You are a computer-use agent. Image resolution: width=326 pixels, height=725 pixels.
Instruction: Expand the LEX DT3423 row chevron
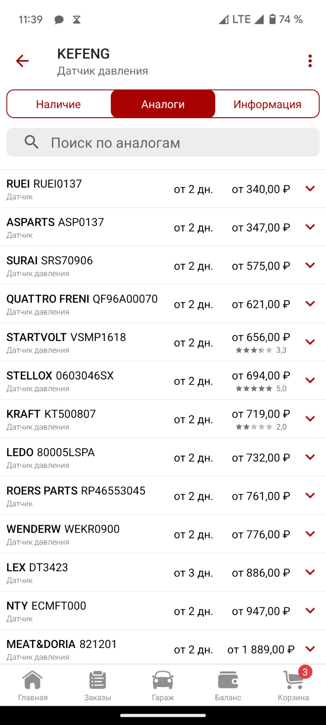coord(310,572)
